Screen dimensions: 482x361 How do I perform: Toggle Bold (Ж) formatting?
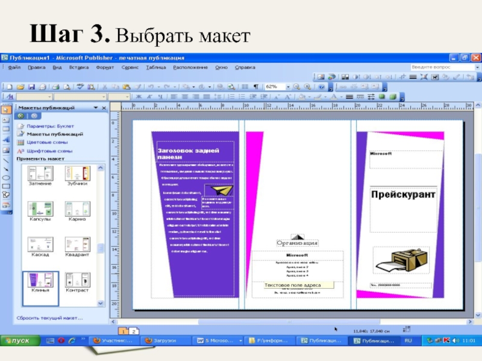coord(139,97)
